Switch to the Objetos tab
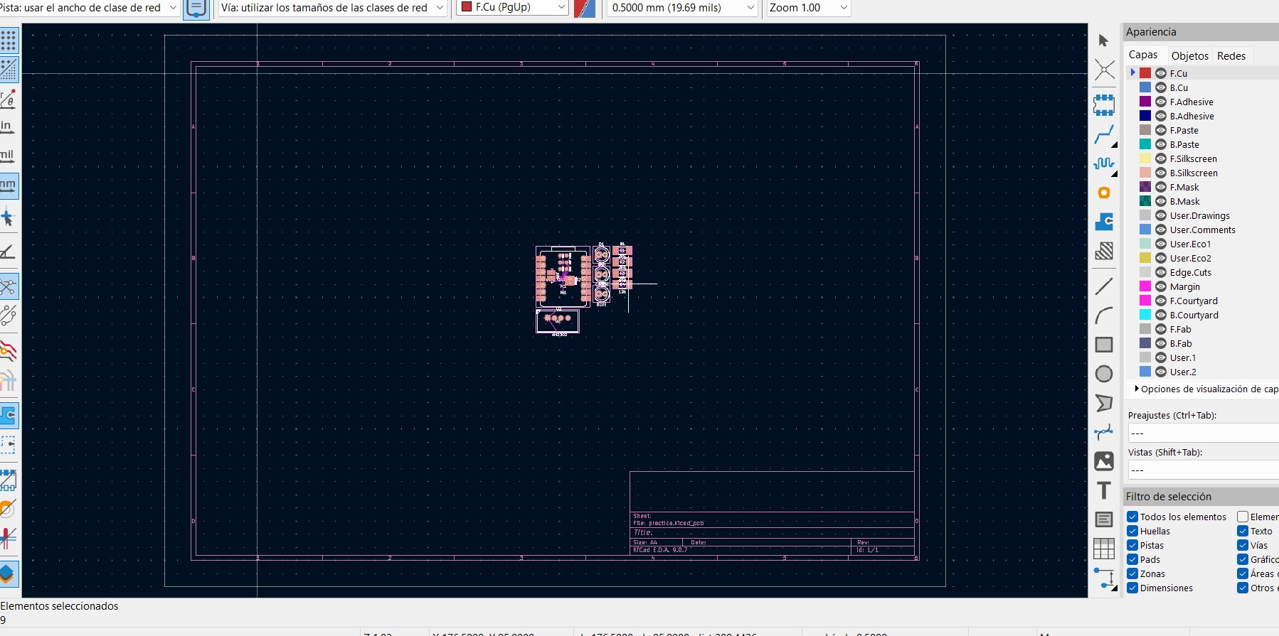This screenshot has height=636, width=1279. click(x=1190, y=55)
